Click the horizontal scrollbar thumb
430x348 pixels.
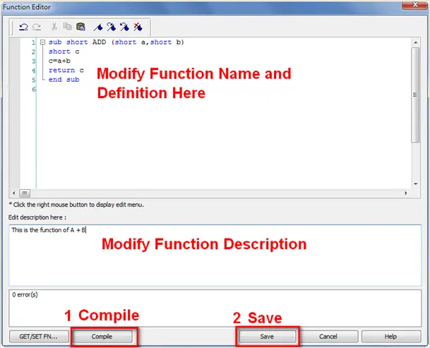pos(25,193)
